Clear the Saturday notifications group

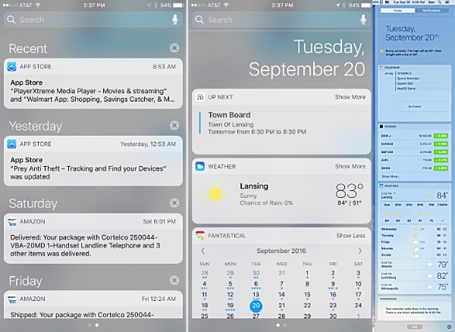(x=174, y=202)
